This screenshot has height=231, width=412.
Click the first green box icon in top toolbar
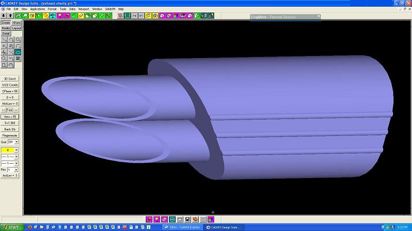(x=18, y=16)
